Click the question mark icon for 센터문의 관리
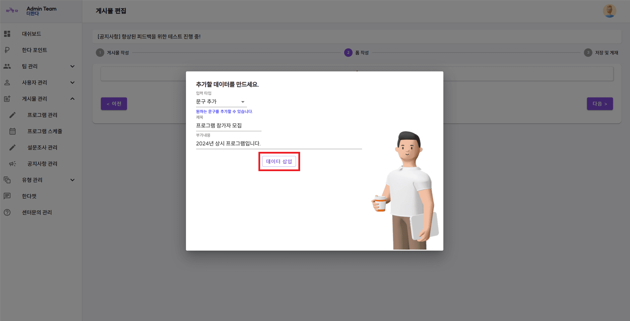 coord(7,212)
